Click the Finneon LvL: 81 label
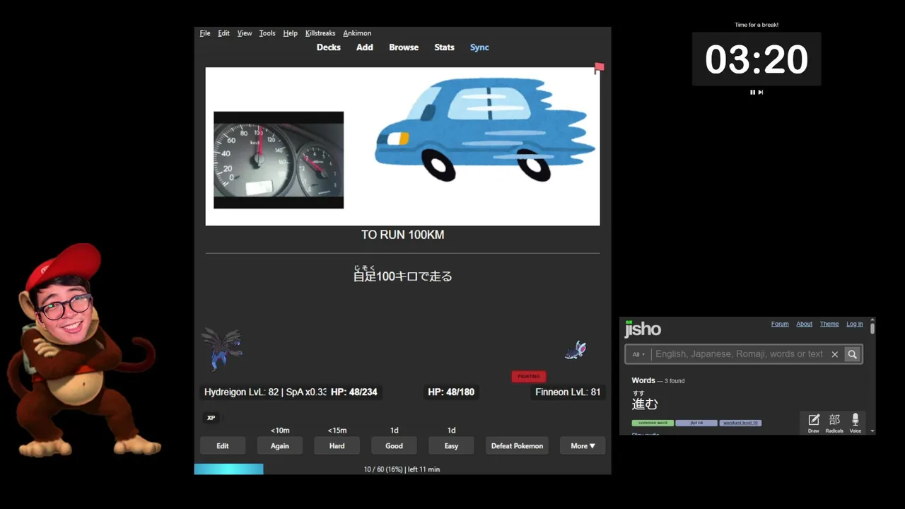 (568, 392)
